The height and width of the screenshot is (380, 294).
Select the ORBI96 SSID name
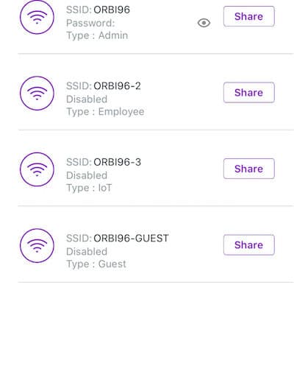[x=112, y=10]
